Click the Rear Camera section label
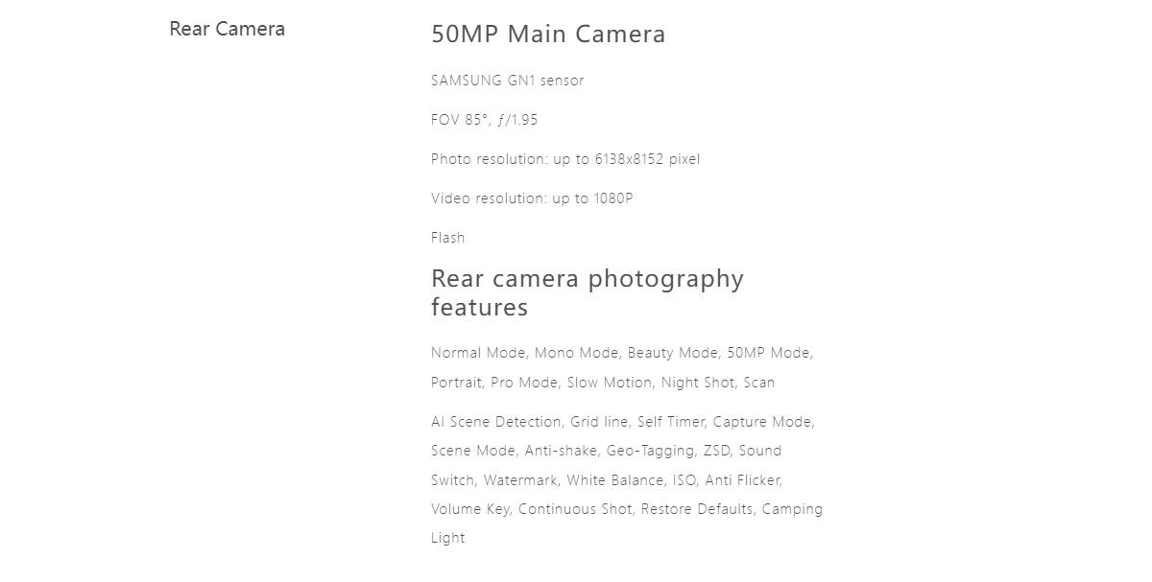This screenshot has width=1152, height=582. [x=227, y=29]
